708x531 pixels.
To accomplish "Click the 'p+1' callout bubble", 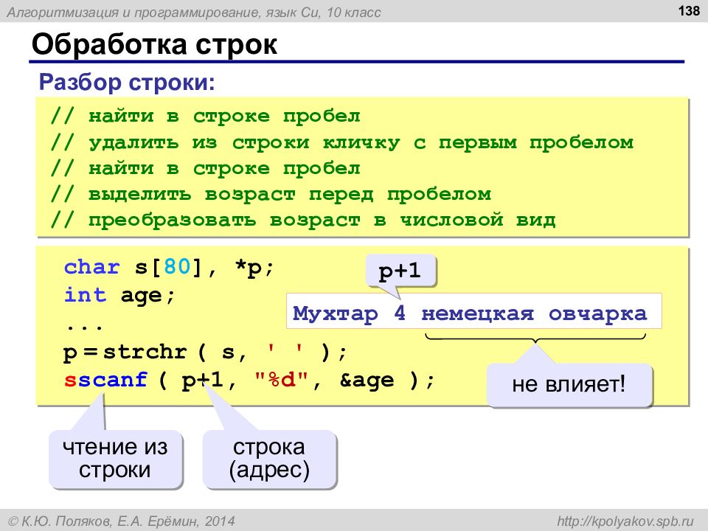I will click(400, 271).
